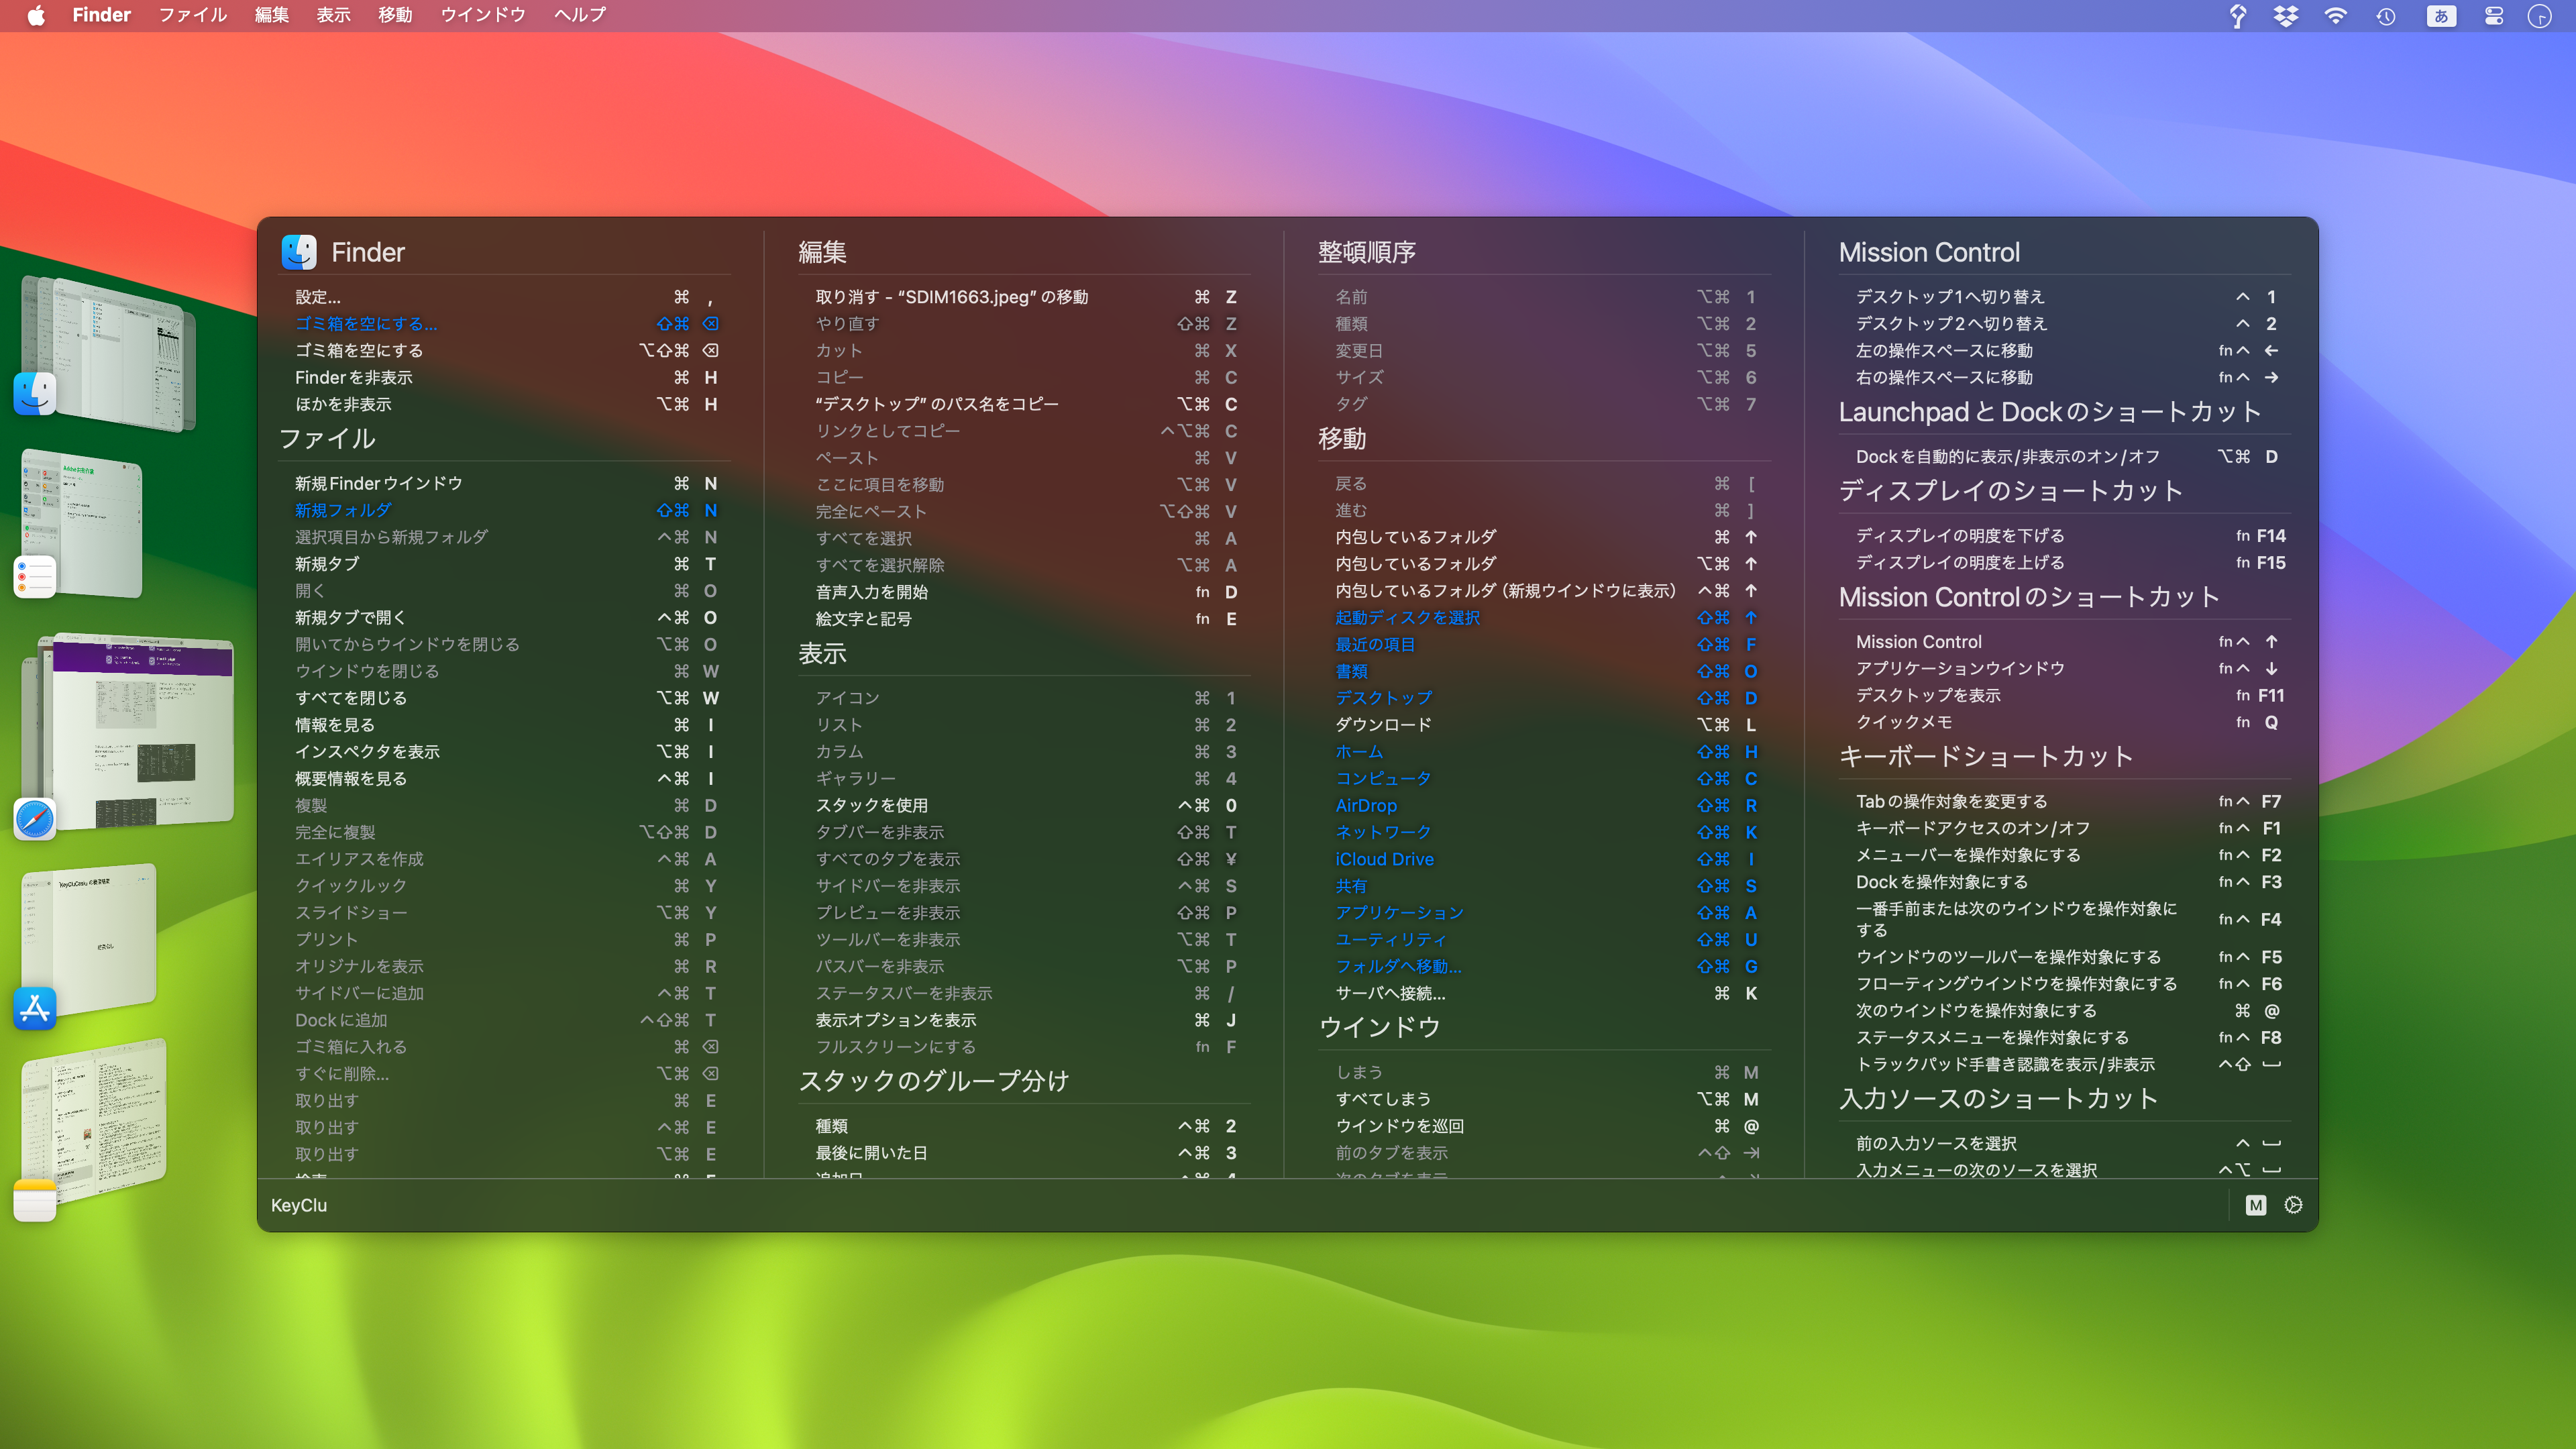Select the 新規フォルダ shortcut link
The height and width of the screenshot is (1449, 2576).
pyautogui.click(x=342, y=510)
